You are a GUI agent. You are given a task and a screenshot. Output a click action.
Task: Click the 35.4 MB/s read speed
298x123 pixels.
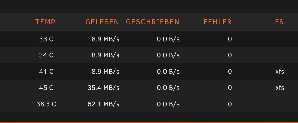point(103,88)
